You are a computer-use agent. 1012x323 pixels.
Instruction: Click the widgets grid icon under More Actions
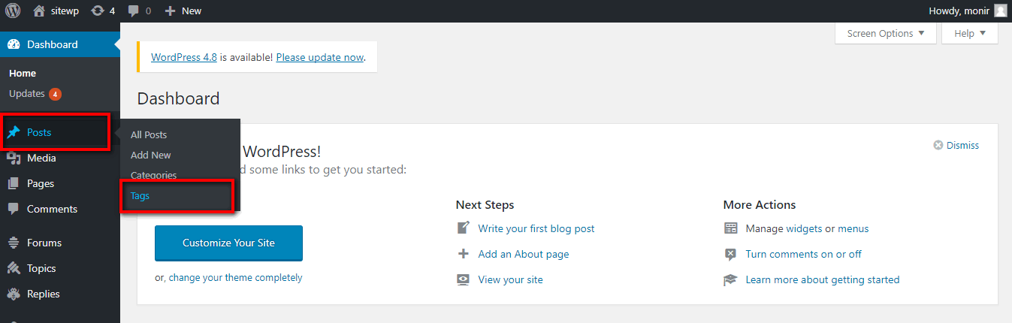731,228
